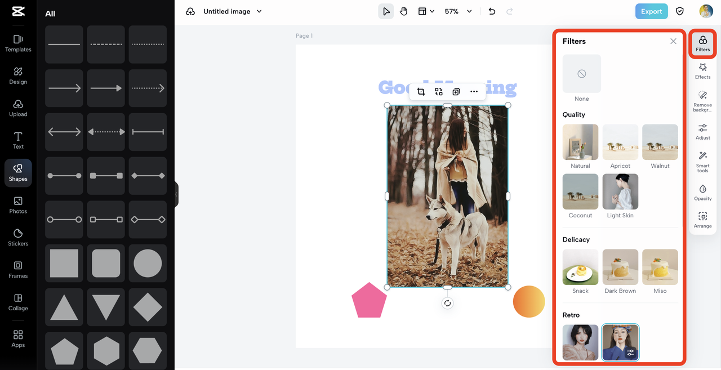Open the Opacity tool
Screen dimensions: 721x370
coord(702,193)
